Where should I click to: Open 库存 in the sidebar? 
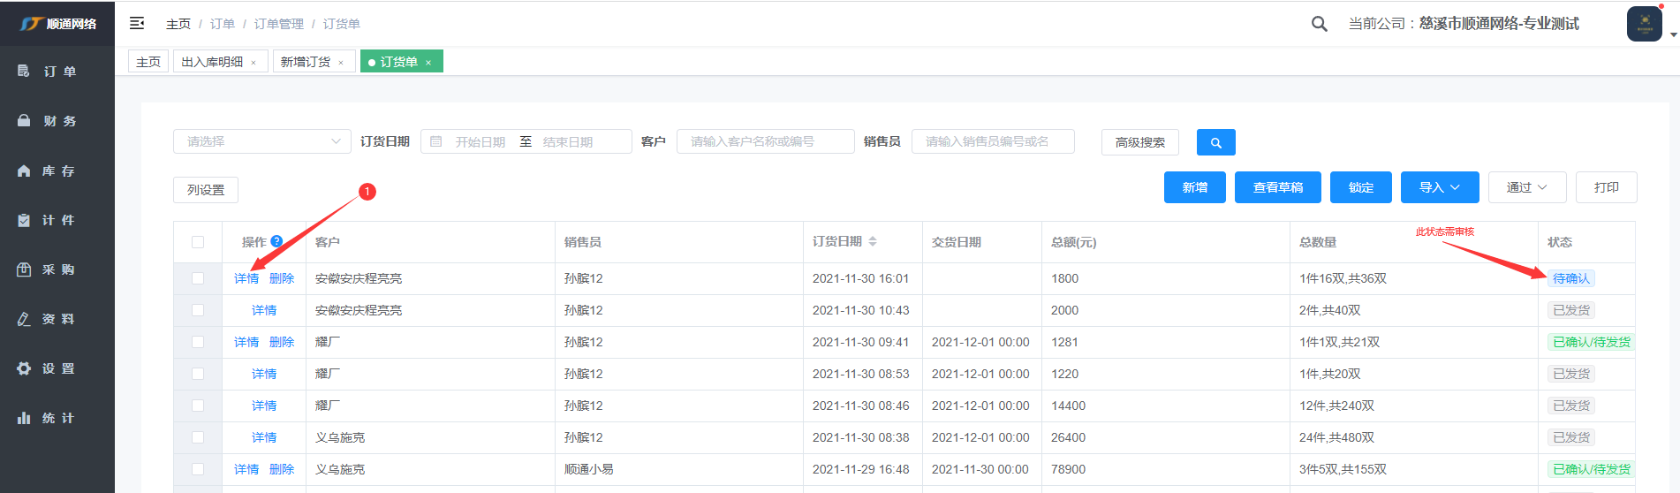(57, 171)
